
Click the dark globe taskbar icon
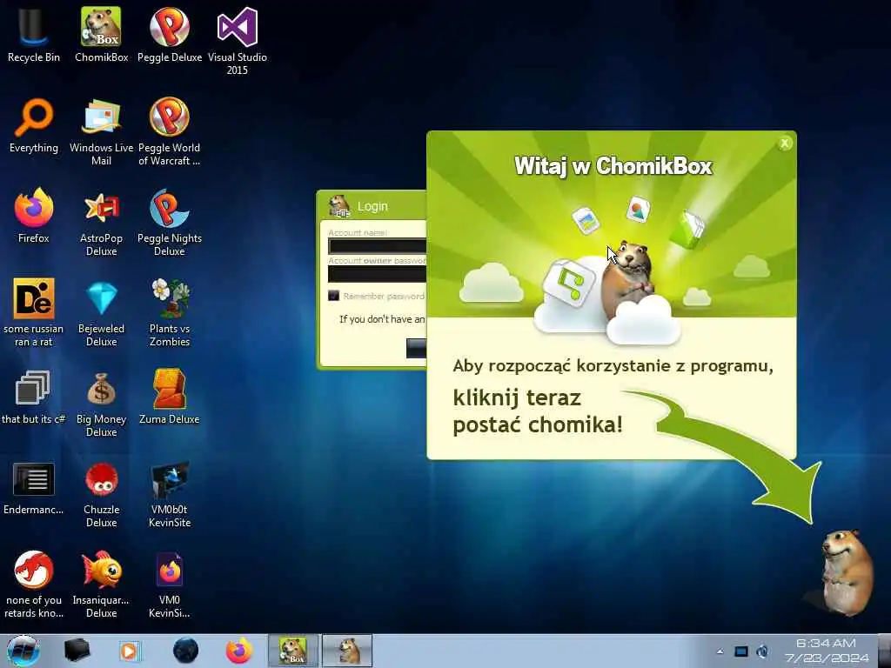tap(185, 651)
